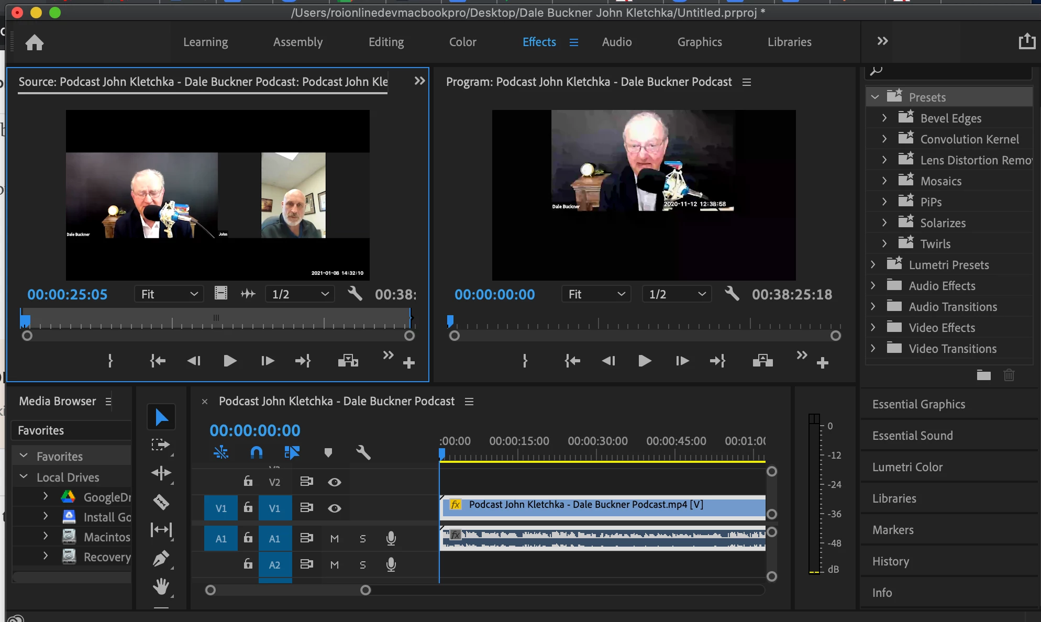Toggle the V1 track lock
This screenshot has width=1041, height=622.
pos(248,508)
